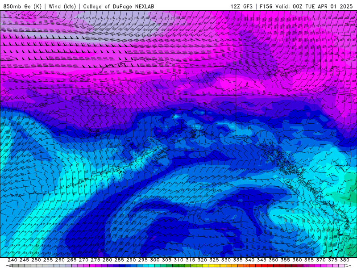Image resolution: width=357 pixels, height=268 pixels.
Task: Click the 'Wind (kts)' header label
Action: (62, 6)
